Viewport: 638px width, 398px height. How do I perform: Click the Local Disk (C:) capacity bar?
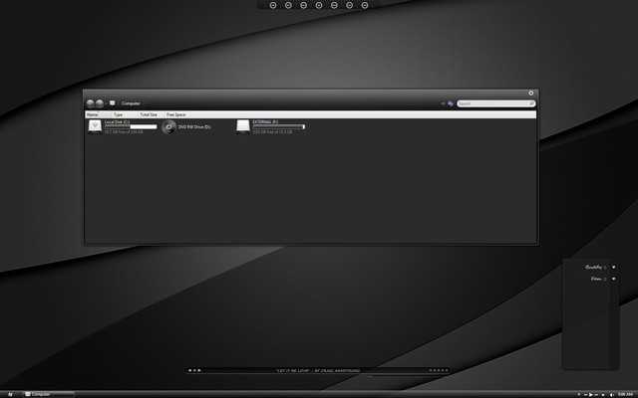pyautogui.click(x=131, y=127)
